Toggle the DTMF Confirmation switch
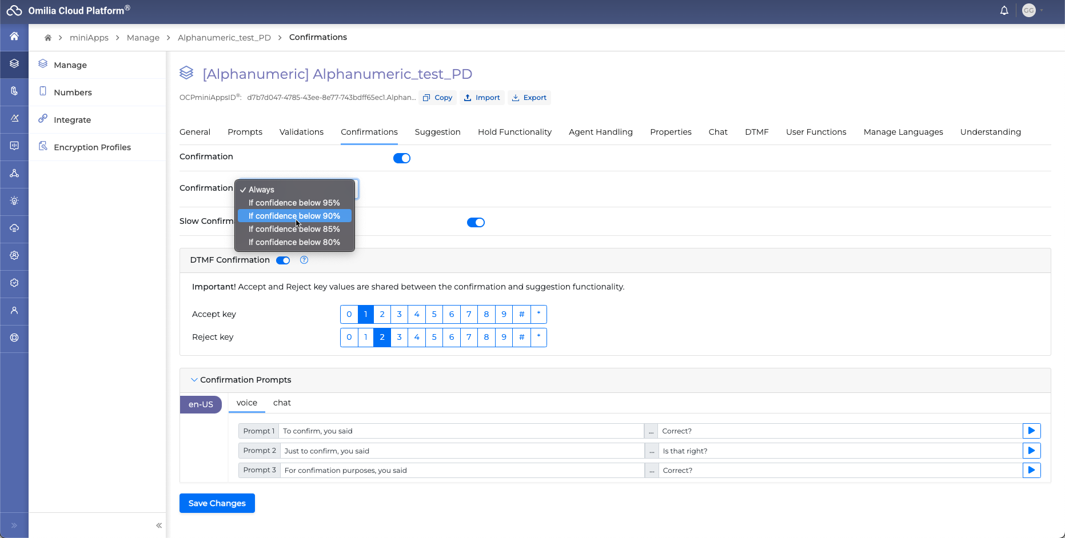The width and height of the screenshot is (1065, 538). coord(283,260)
